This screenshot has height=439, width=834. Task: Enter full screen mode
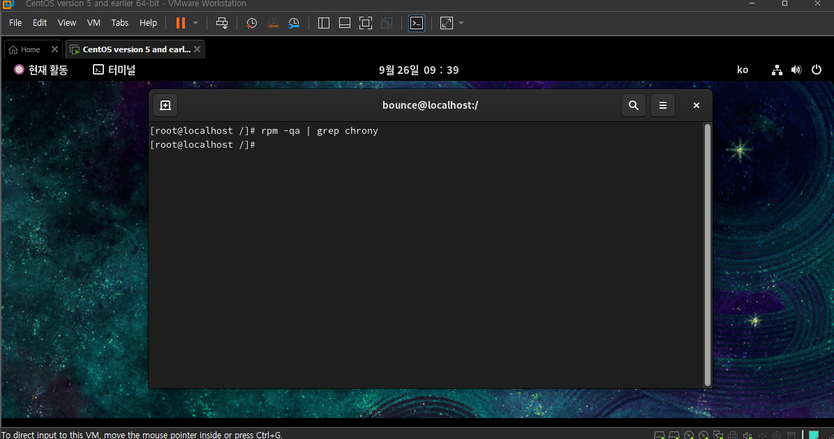coord(366,23)
